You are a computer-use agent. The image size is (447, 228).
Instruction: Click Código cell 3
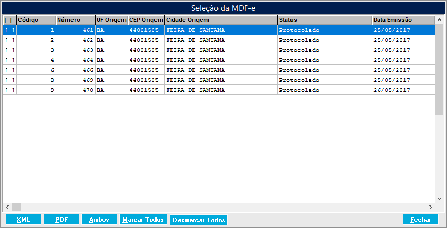(x=36, y=50)
